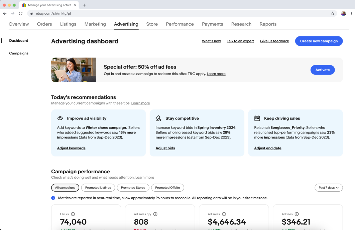The image size is (355, 230).
Task: Click the browser back arrow
Action: 5,13
